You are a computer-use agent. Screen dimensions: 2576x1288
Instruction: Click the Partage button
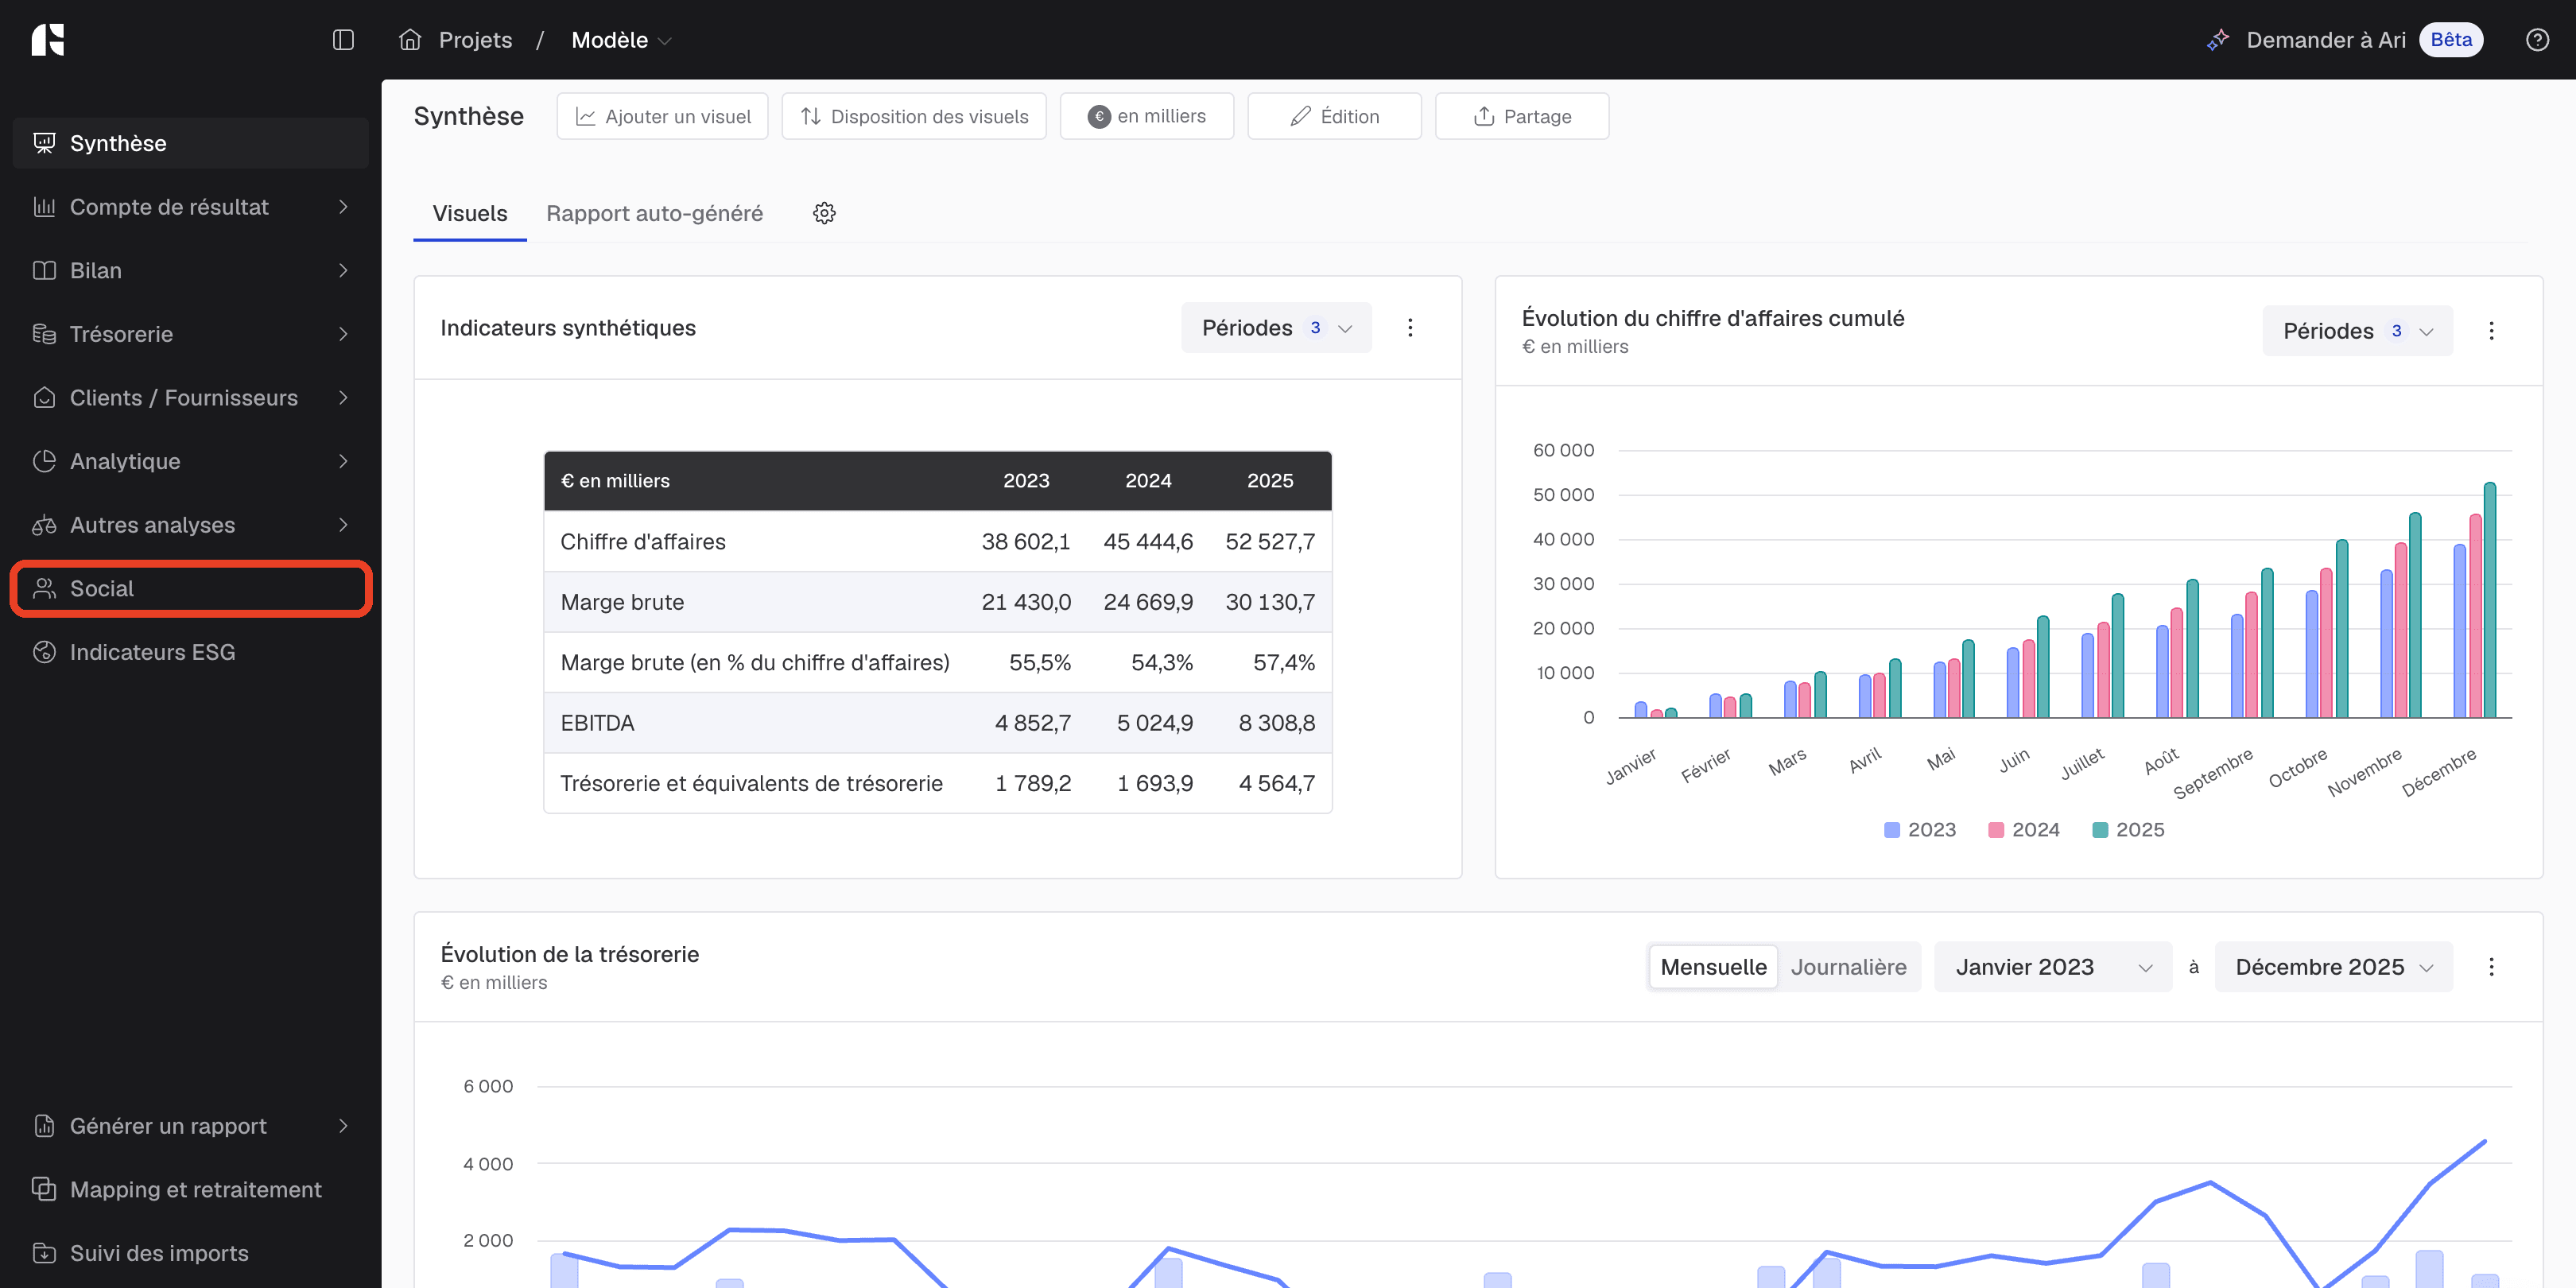[1522, 117]
